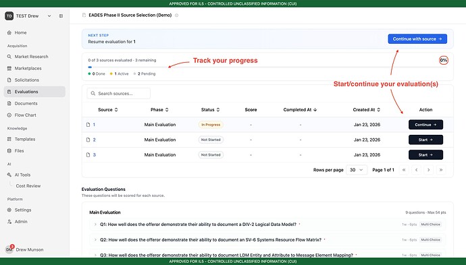
Task: Open Admin under Platform
Action: (34, 222)
